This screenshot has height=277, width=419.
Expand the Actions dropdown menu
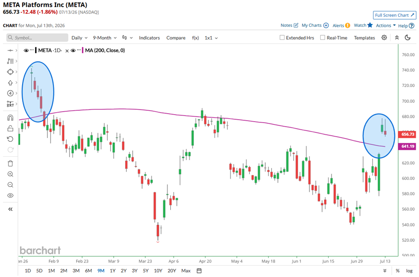pyautogui.click(x=386, y=26)
